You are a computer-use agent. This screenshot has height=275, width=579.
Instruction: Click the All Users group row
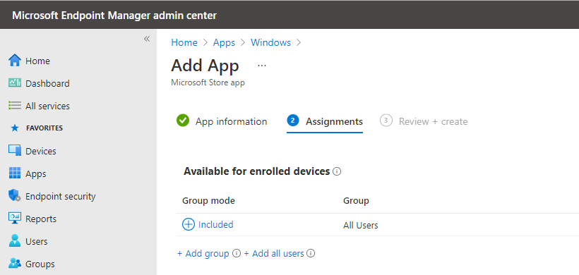click(x=377, y=225)
